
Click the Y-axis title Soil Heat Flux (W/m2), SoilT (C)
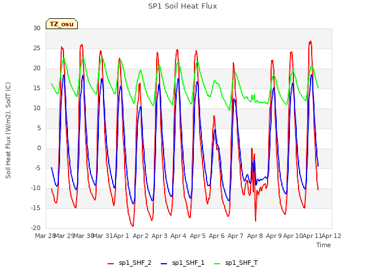[x=8, y=130]
